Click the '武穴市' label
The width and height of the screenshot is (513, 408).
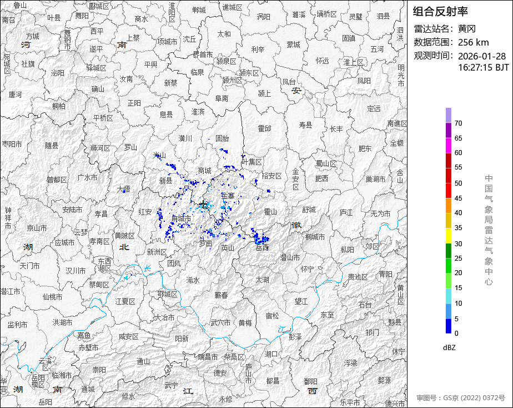220,322
